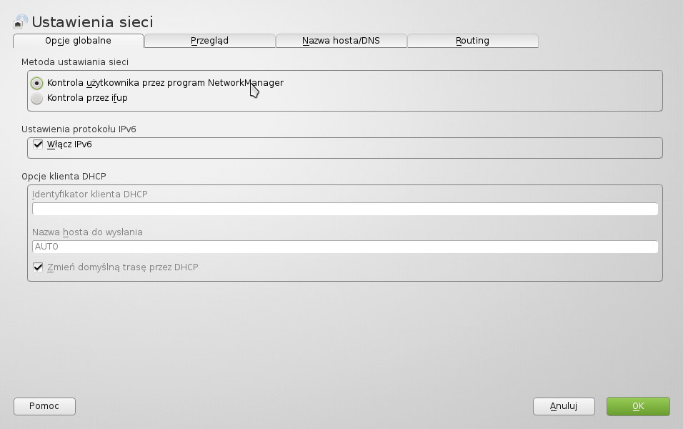
Task: Cancel with the Anuluj button
Action: click(564, 406)
